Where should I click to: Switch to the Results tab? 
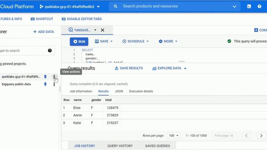click(103, 91)
